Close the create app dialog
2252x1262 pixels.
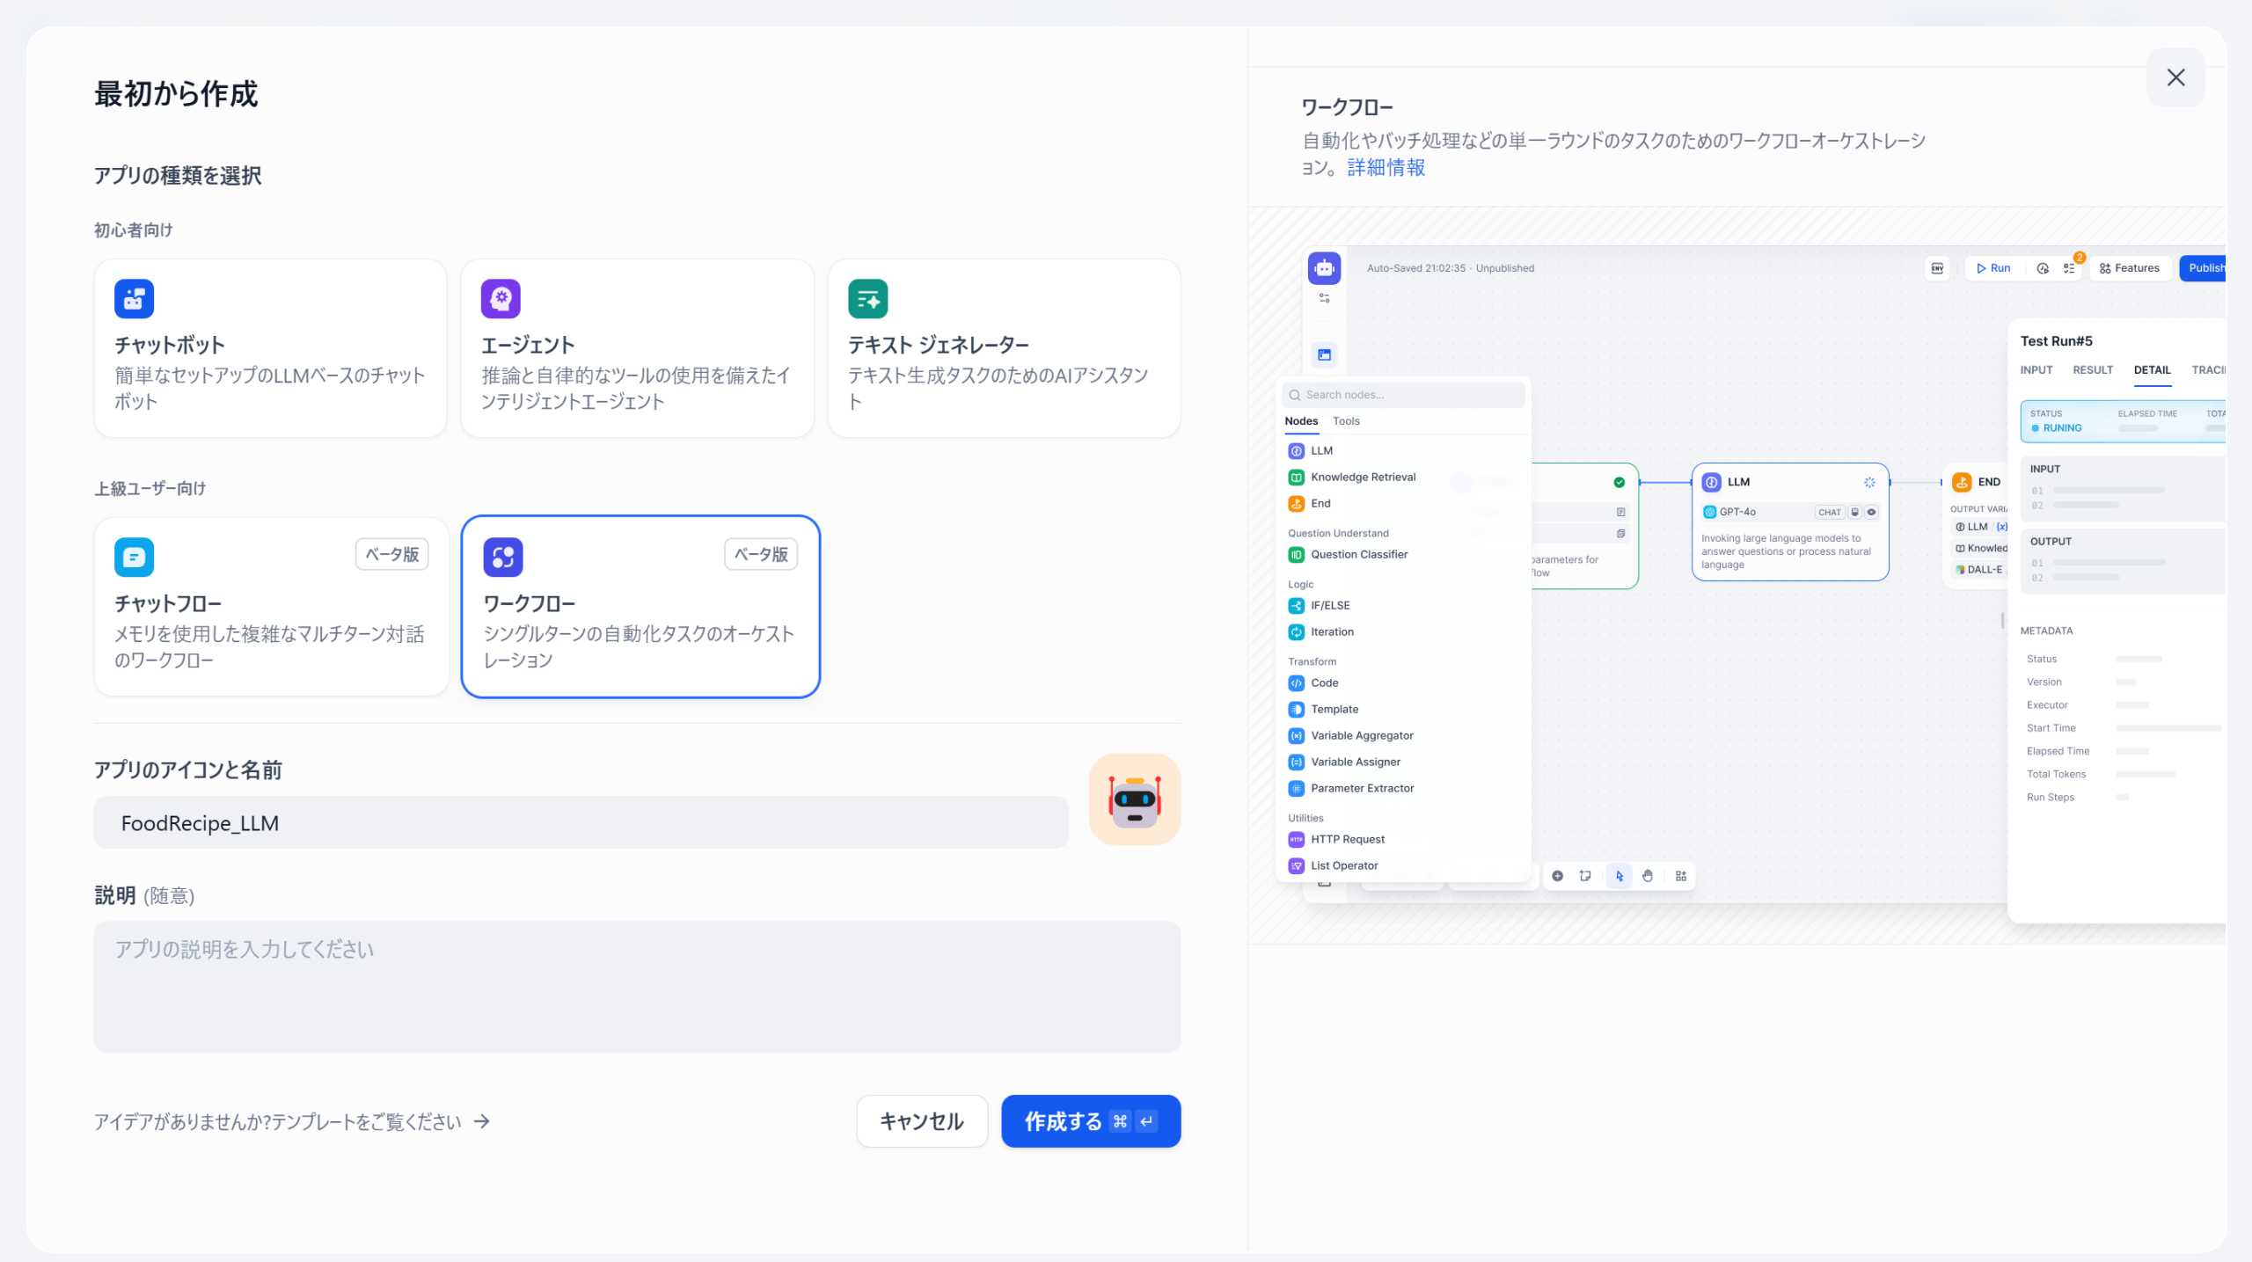2175,77
